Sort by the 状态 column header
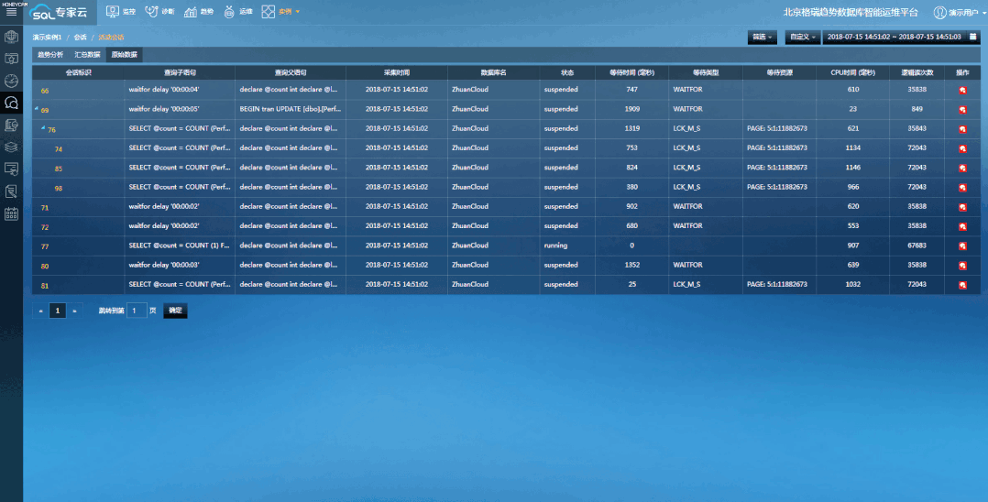The width and height of the screenshot is (988, 502). (567, 72)
